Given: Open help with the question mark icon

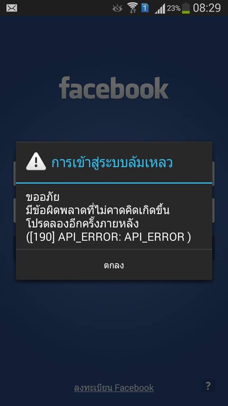Looking at the screenshot, I should click(208, 386).
